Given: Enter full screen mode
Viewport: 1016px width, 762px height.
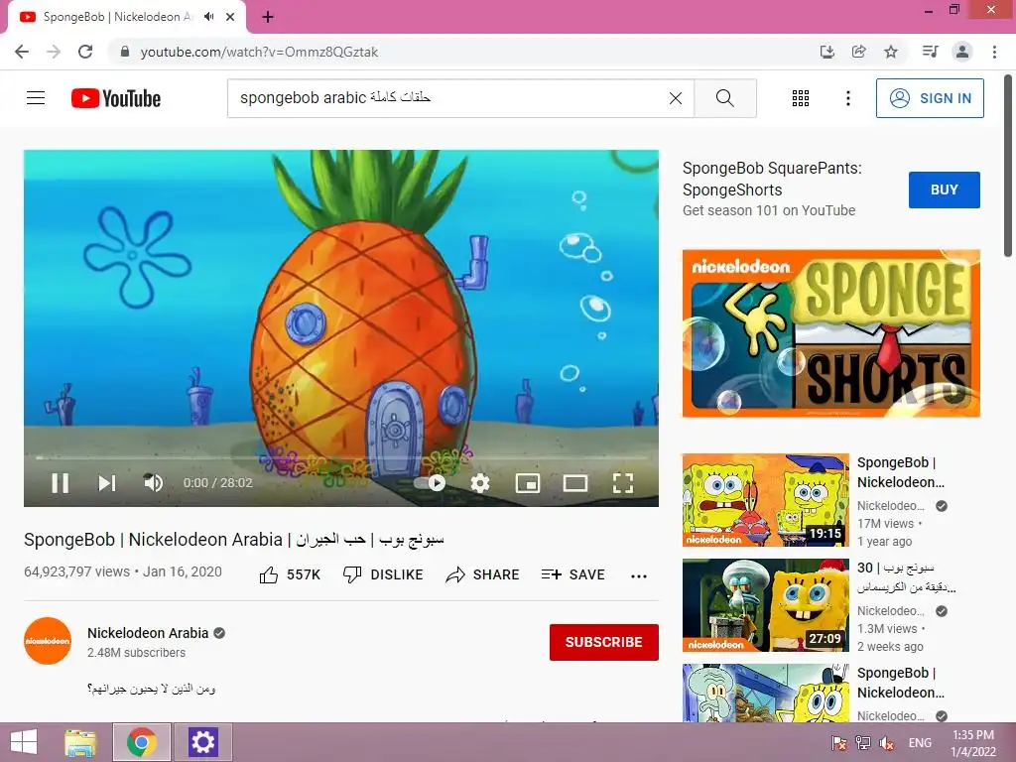Looking at the screenshot, I should [x=623, y=483].
